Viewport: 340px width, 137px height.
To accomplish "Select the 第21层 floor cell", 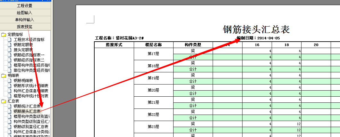I will [154, 102].
